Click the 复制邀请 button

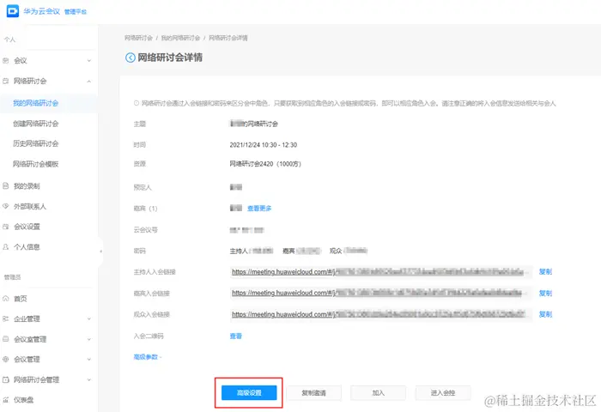pyautogui.click(x=313, y=393)
